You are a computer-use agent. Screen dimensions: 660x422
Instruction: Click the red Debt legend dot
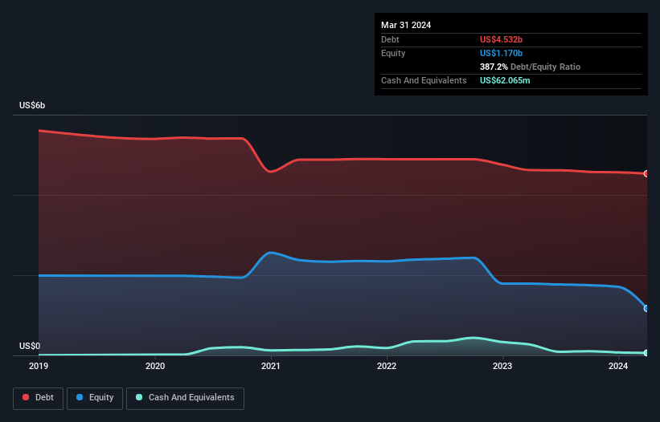26,397
